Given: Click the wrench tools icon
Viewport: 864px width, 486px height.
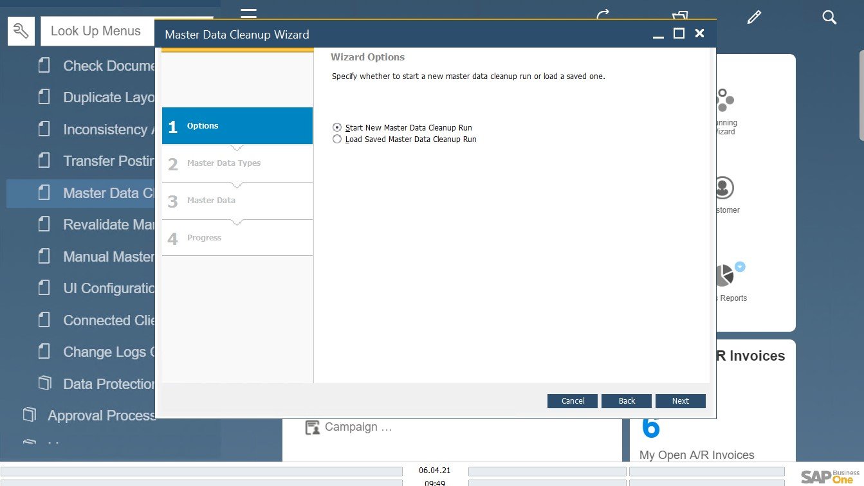Looking at the screenshot, I should click(x=21, y=31).
